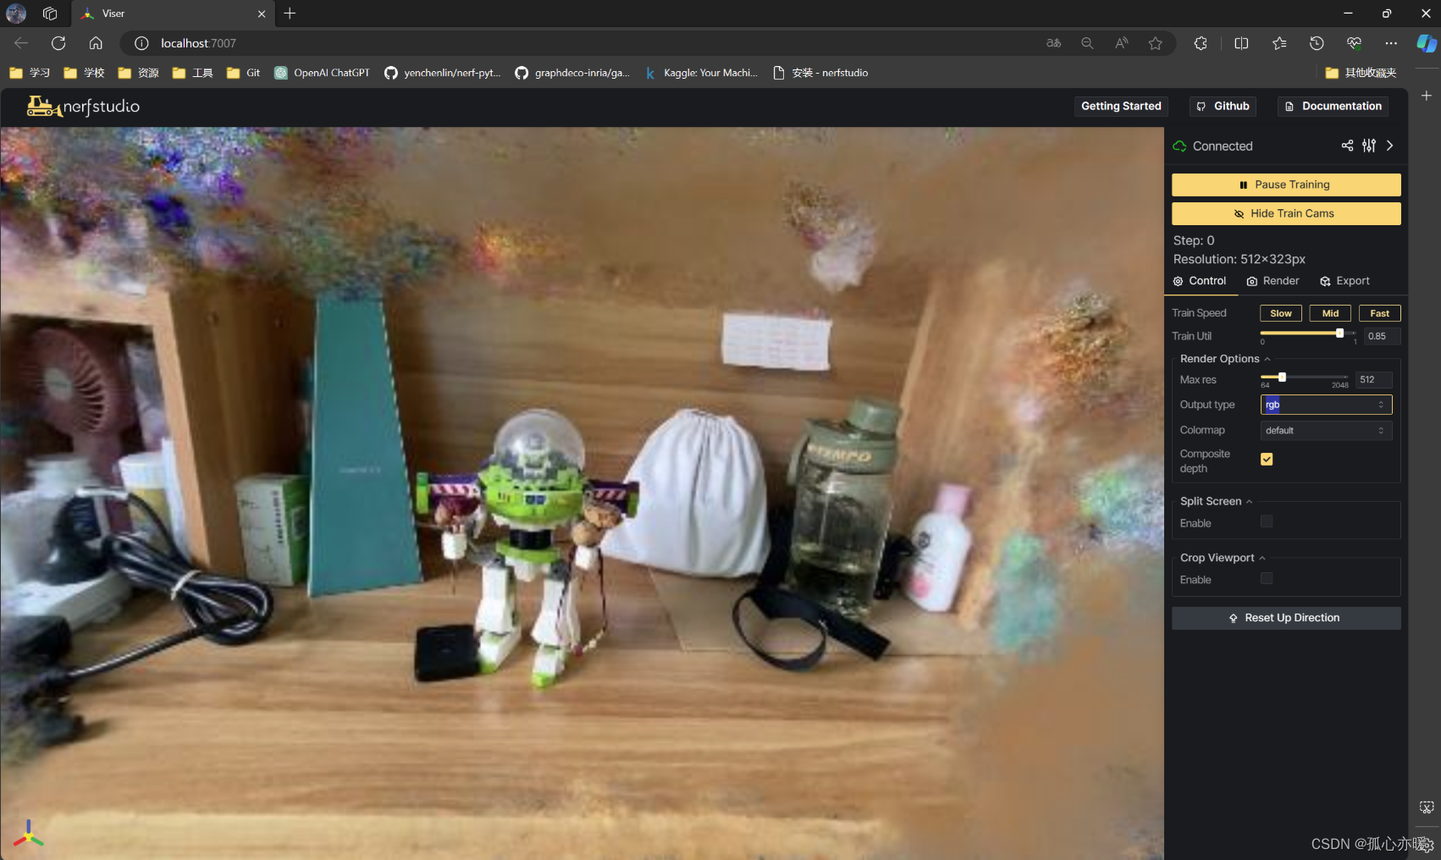The width and height of the screenshot is (1441, 860).
Task: Collapse the Split Screen section
Action: [x=1216, y=501]
